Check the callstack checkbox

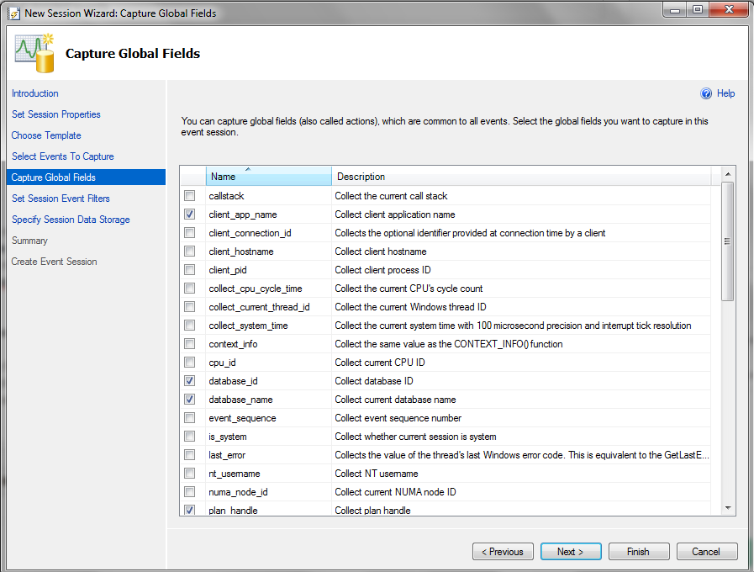(x=190, y=196)
